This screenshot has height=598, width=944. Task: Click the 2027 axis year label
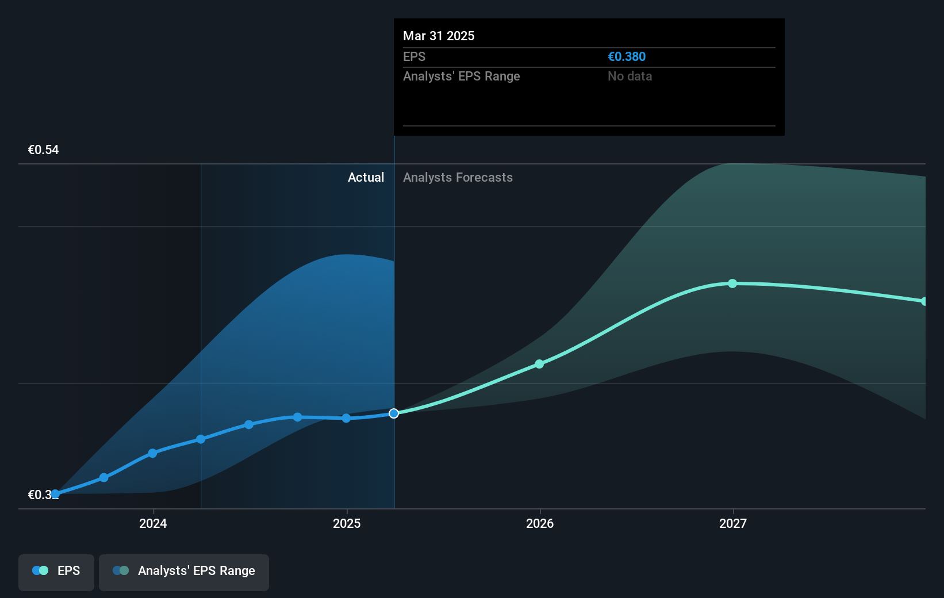click(x=733, y=523)
